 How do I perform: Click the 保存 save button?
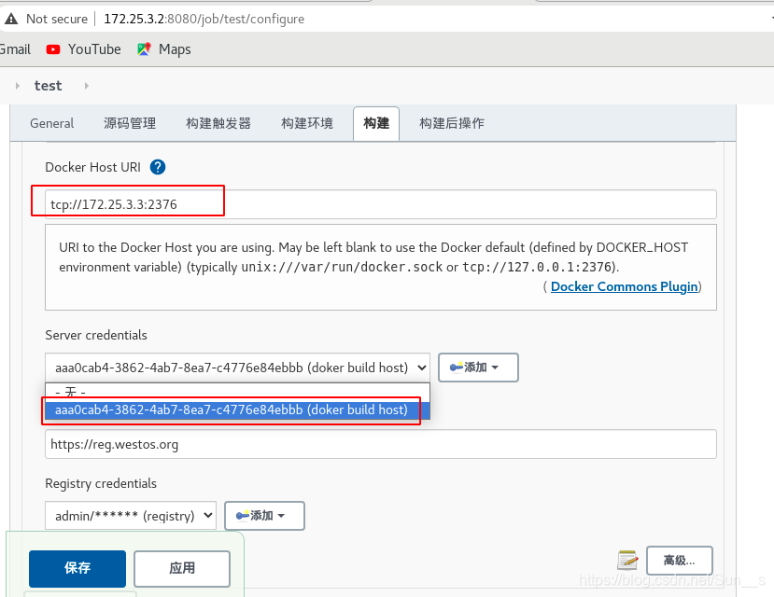coord(77,568)
